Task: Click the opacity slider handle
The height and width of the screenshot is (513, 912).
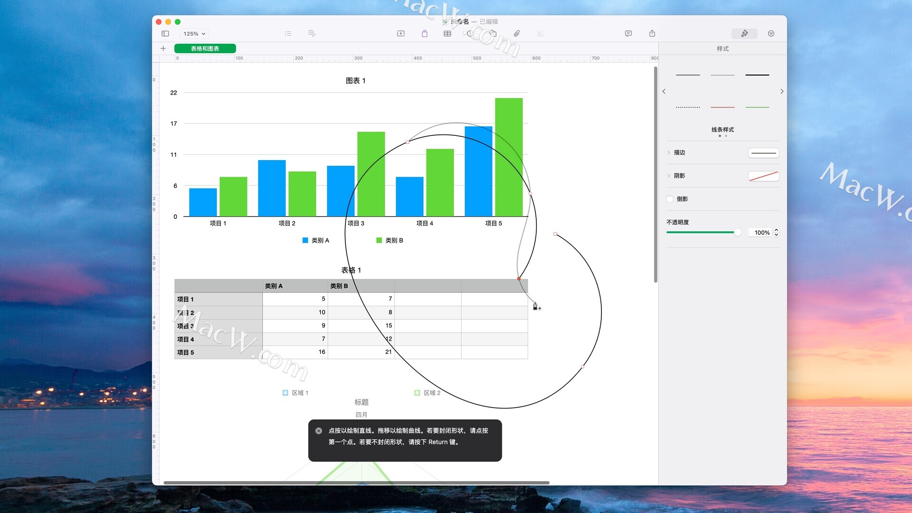Action: click(737, 232)
